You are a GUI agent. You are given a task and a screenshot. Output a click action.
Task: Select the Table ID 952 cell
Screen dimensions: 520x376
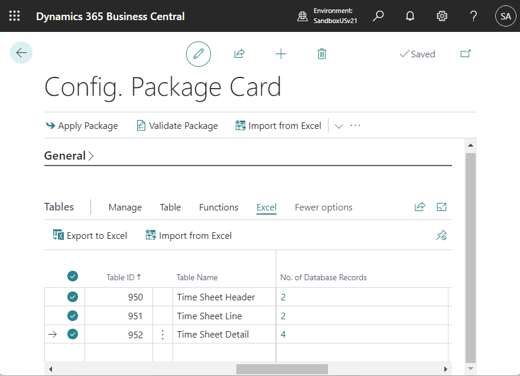pyautogui.click(x=119, y=335)
